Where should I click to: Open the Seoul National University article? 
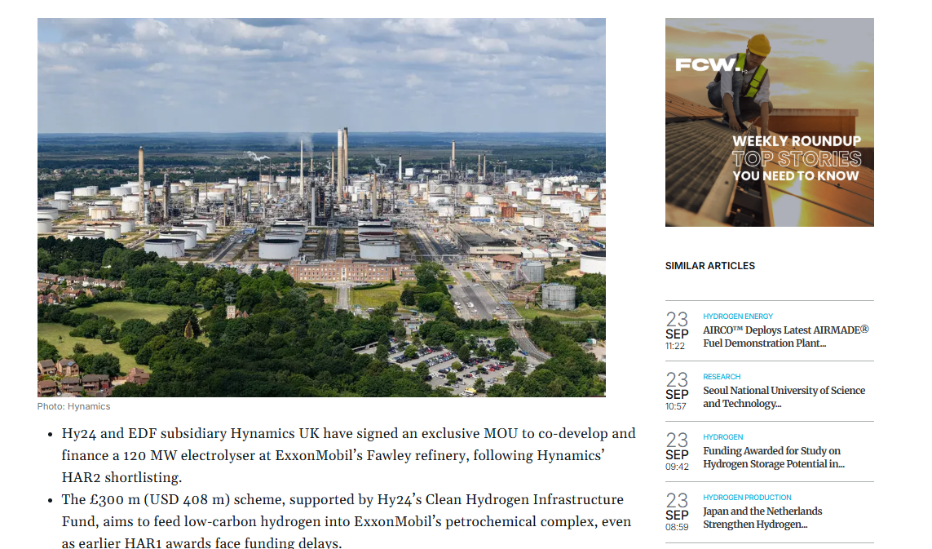784,397
